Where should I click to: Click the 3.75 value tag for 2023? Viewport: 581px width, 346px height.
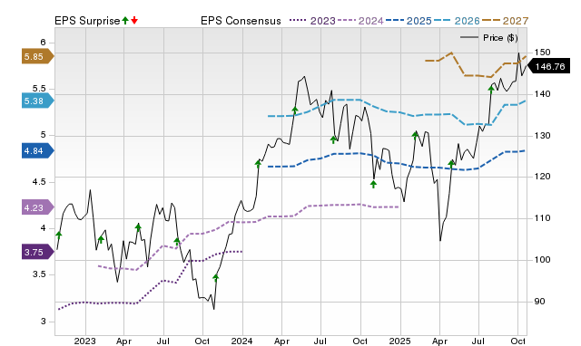(38, 252)
